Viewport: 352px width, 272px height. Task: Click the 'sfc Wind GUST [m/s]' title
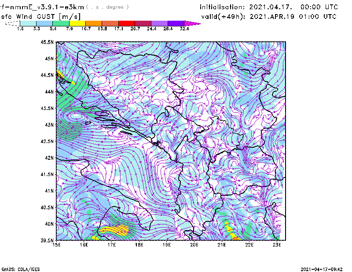40,16
